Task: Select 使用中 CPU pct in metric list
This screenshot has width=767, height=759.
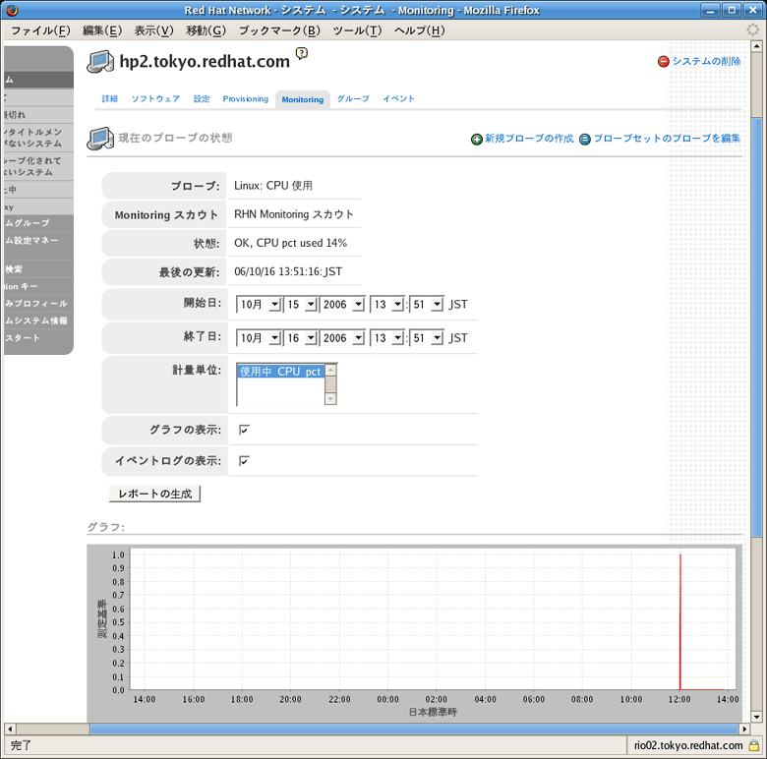Action: [280, 372]
